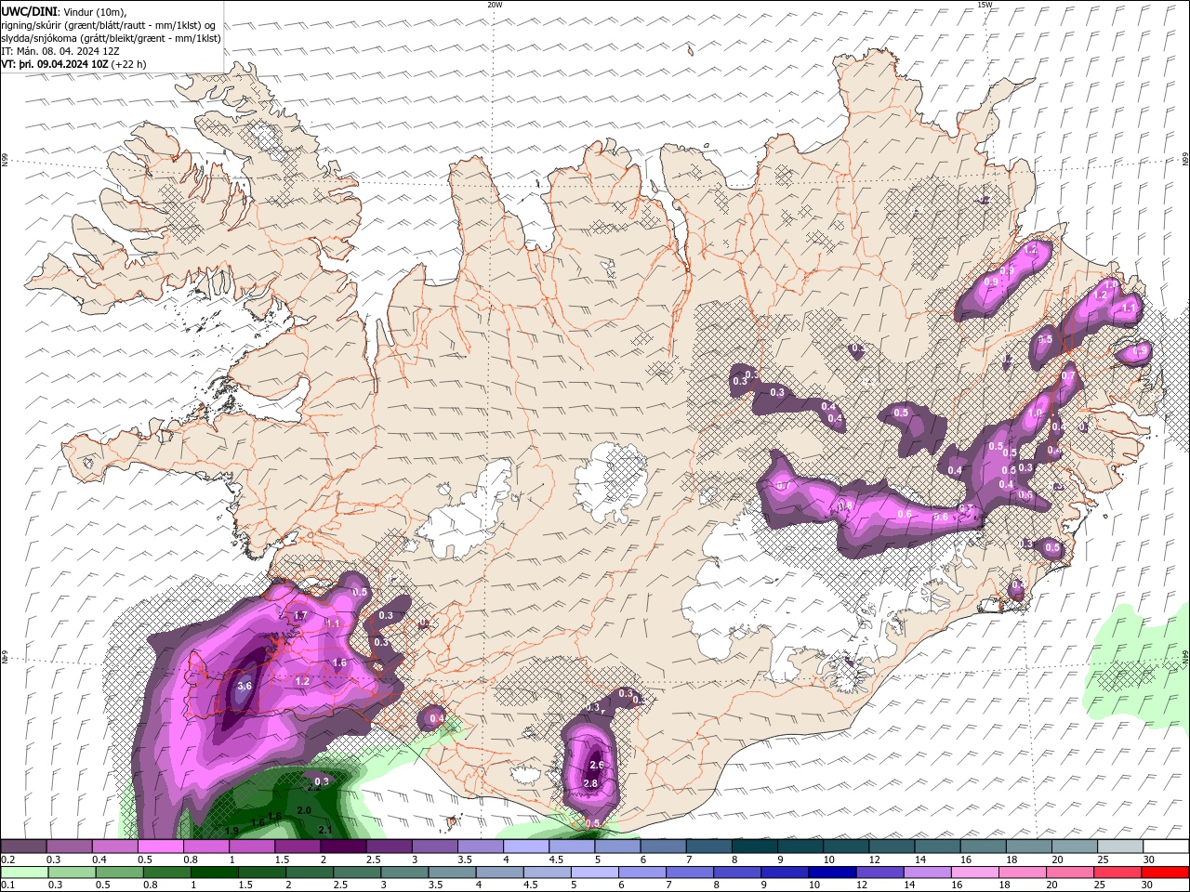This screenshot has width=1190, height=892.
Task: Select the slydda/snjókoma legend description line
Action: point(111,38)
